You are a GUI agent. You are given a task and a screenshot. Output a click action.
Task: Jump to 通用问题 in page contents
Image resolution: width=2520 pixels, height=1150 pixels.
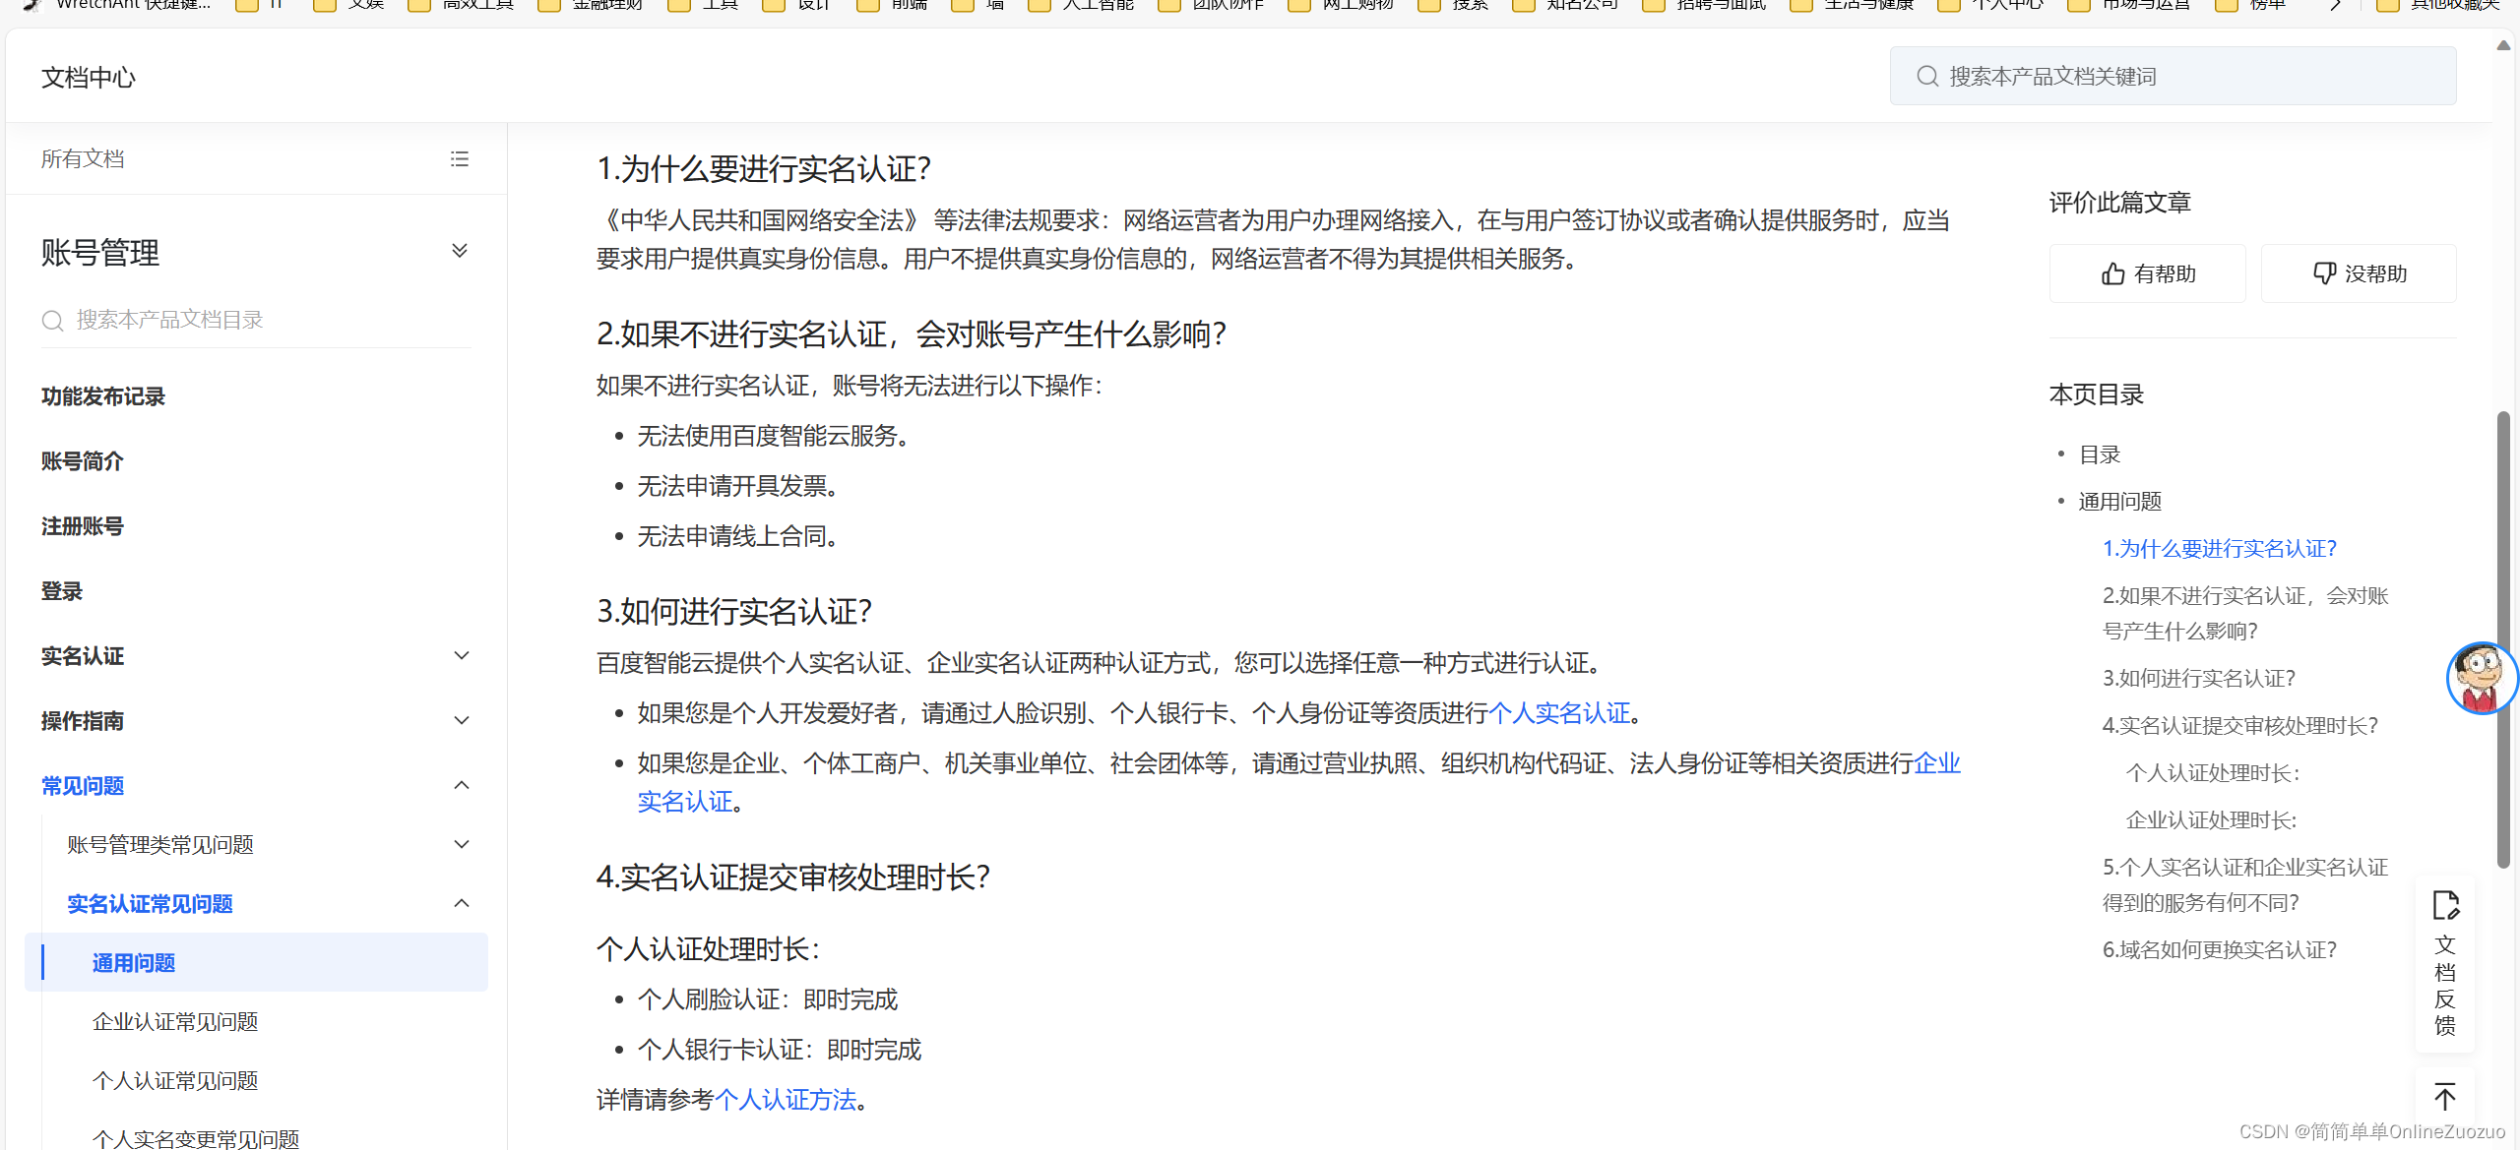pyautogui.click(x=2120, y=502)
